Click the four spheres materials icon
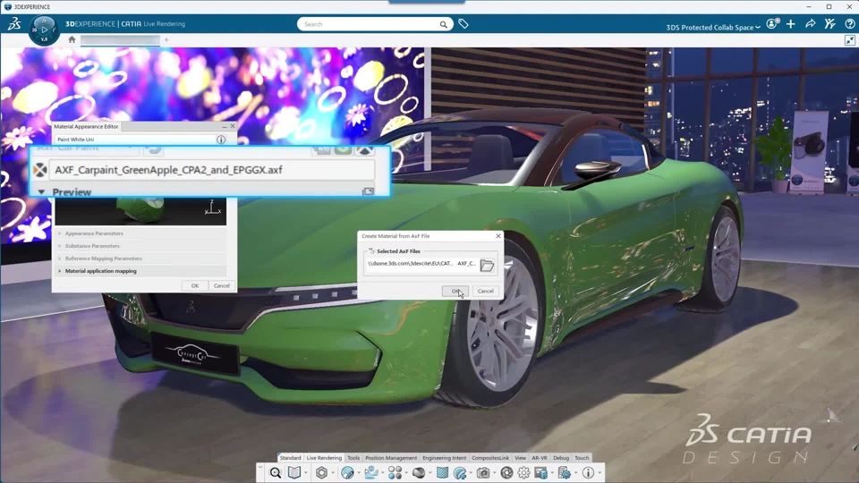859x483 pixels. tap(395, 472)
